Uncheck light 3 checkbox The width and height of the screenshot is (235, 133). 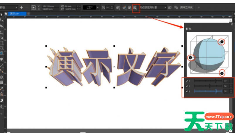(187, 91)
